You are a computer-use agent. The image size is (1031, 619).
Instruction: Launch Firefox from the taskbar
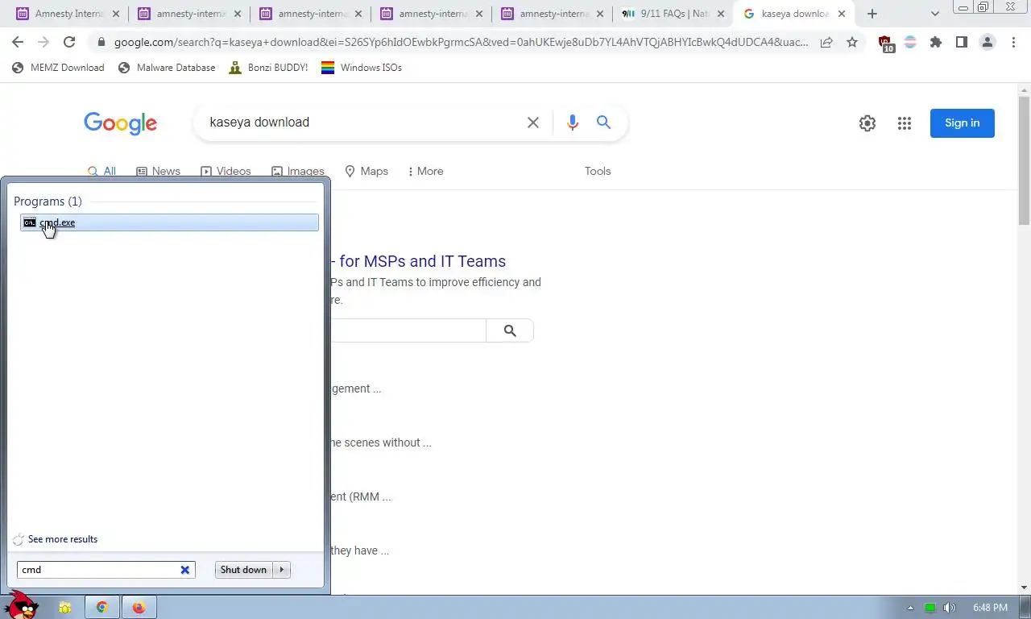tap(139, 608)
